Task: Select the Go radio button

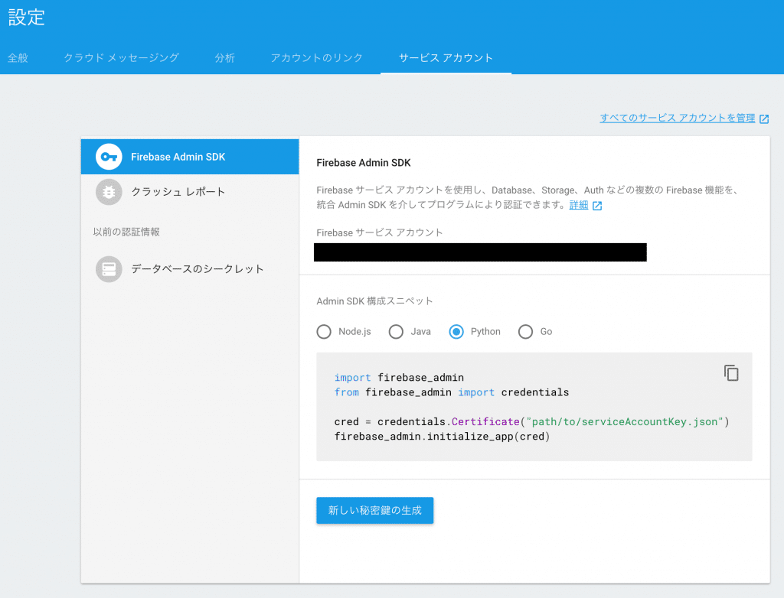Action: click(525, 332)
